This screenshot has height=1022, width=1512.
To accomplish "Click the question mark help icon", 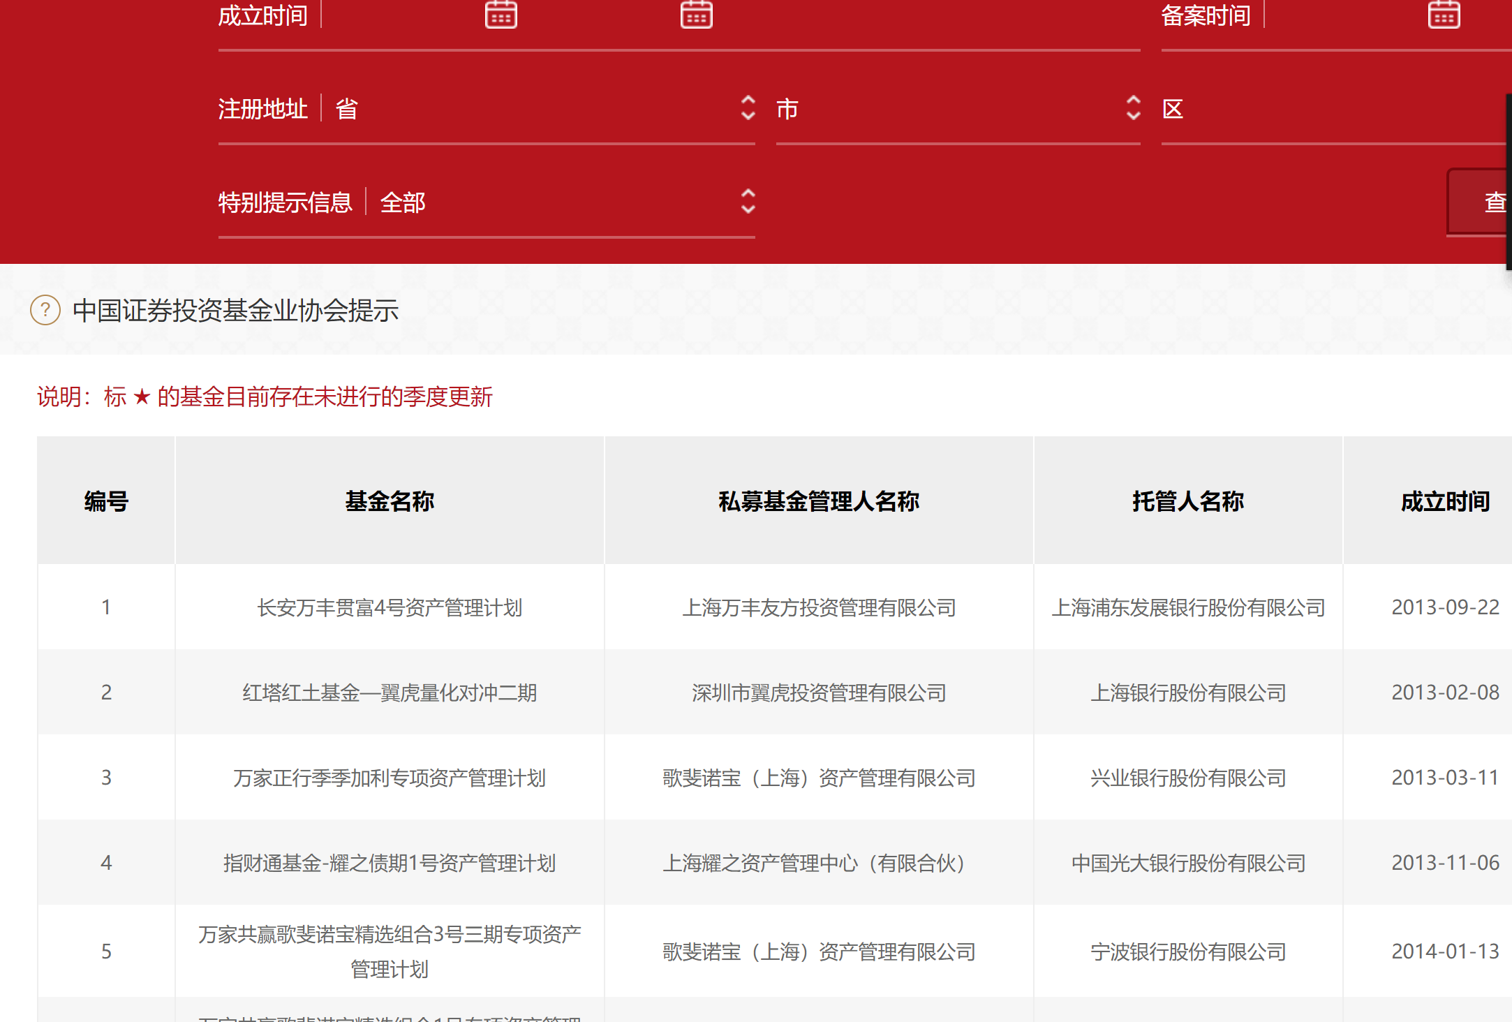I will point(45,310).
